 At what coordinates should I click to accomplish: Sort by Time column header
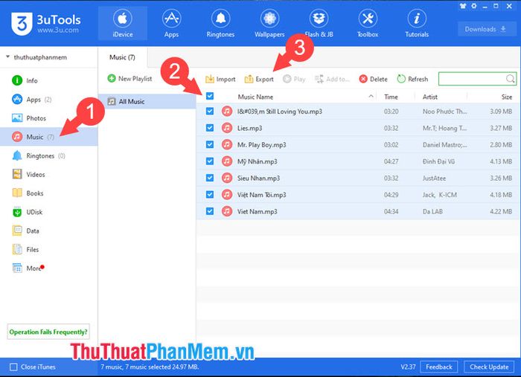(391, 97)
